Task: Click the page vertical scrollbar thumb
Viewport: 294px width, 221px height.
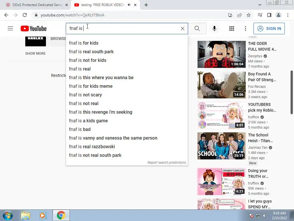Action: (x=292, y=92)
